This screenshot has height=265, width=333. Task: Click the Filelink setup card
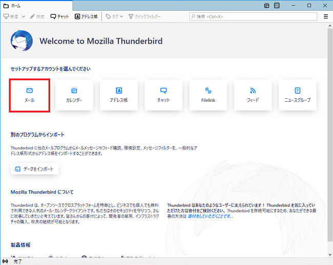208,95
